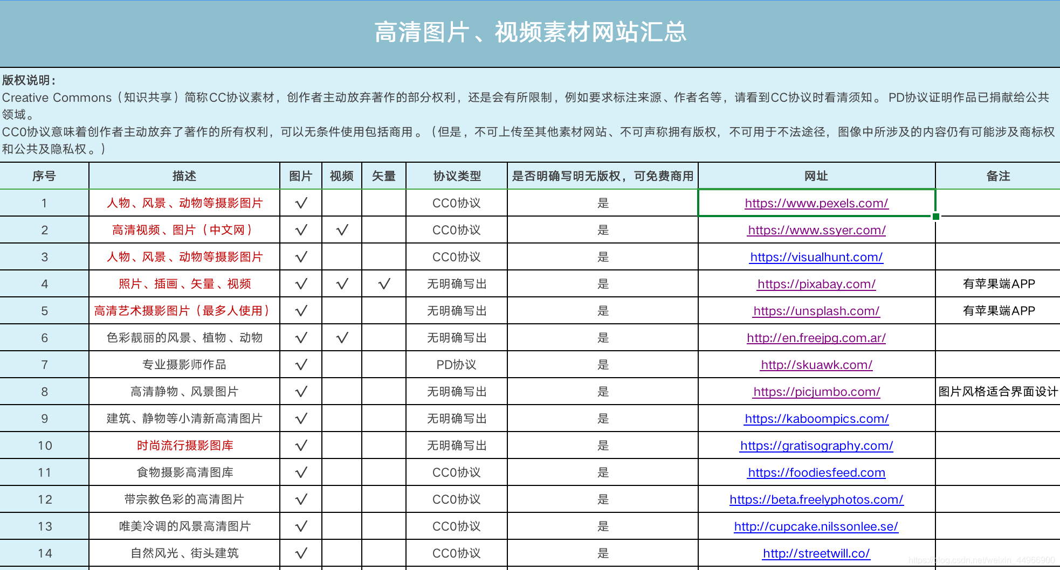Select cell 高清静物、风景图片
1060x570 pixels.
tap(184, 392)
